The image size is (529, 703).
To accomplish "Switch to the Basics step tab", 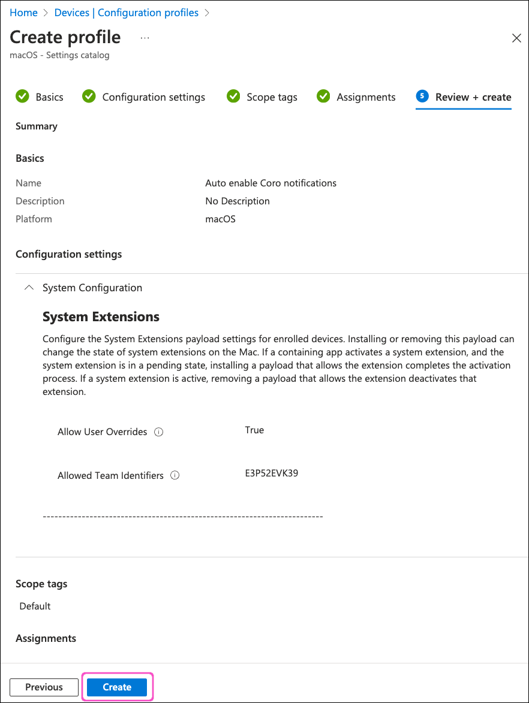I will (x=49, y=97).
